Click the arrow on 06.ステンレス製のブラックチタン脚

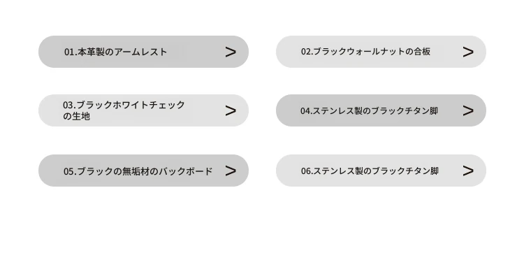coord(468,171)
